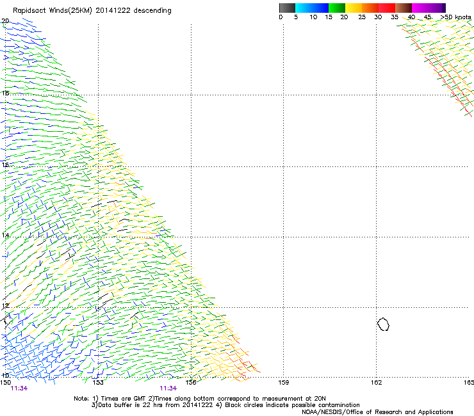Click latitude label 18
This screenshot has height=416, width=474.
[5, 93]
